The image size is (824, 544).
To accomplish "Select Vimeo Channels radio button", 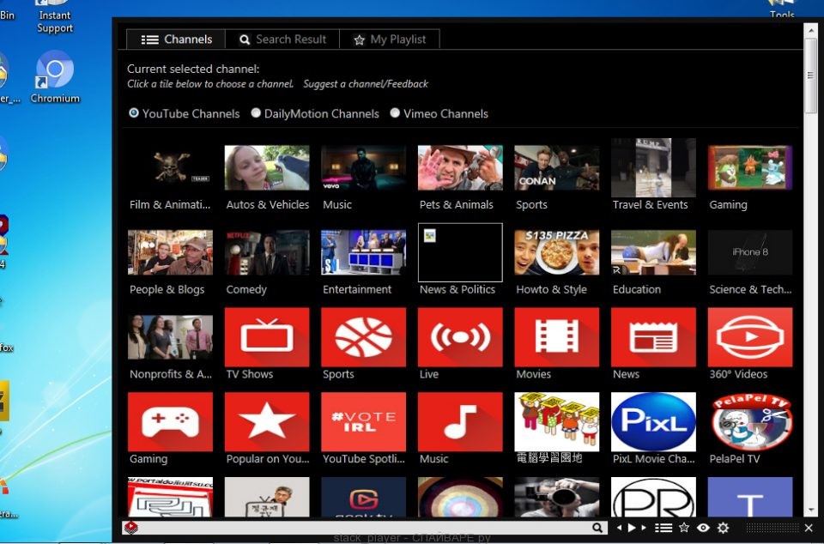I will coord(395,113).
